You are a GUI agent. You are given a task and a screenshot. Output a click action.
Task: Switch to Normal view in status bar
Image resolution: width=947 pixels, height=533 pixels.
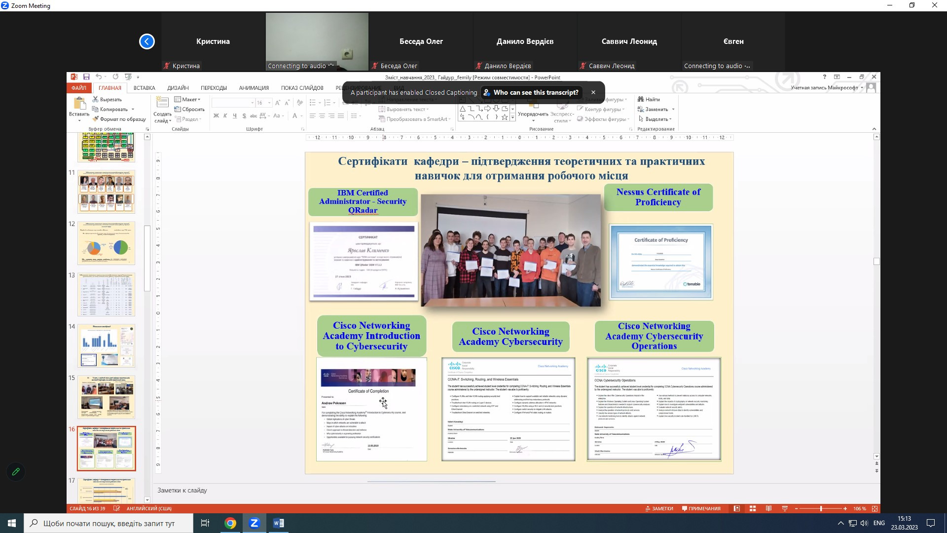pyautogui.click(x=737, y=509)
